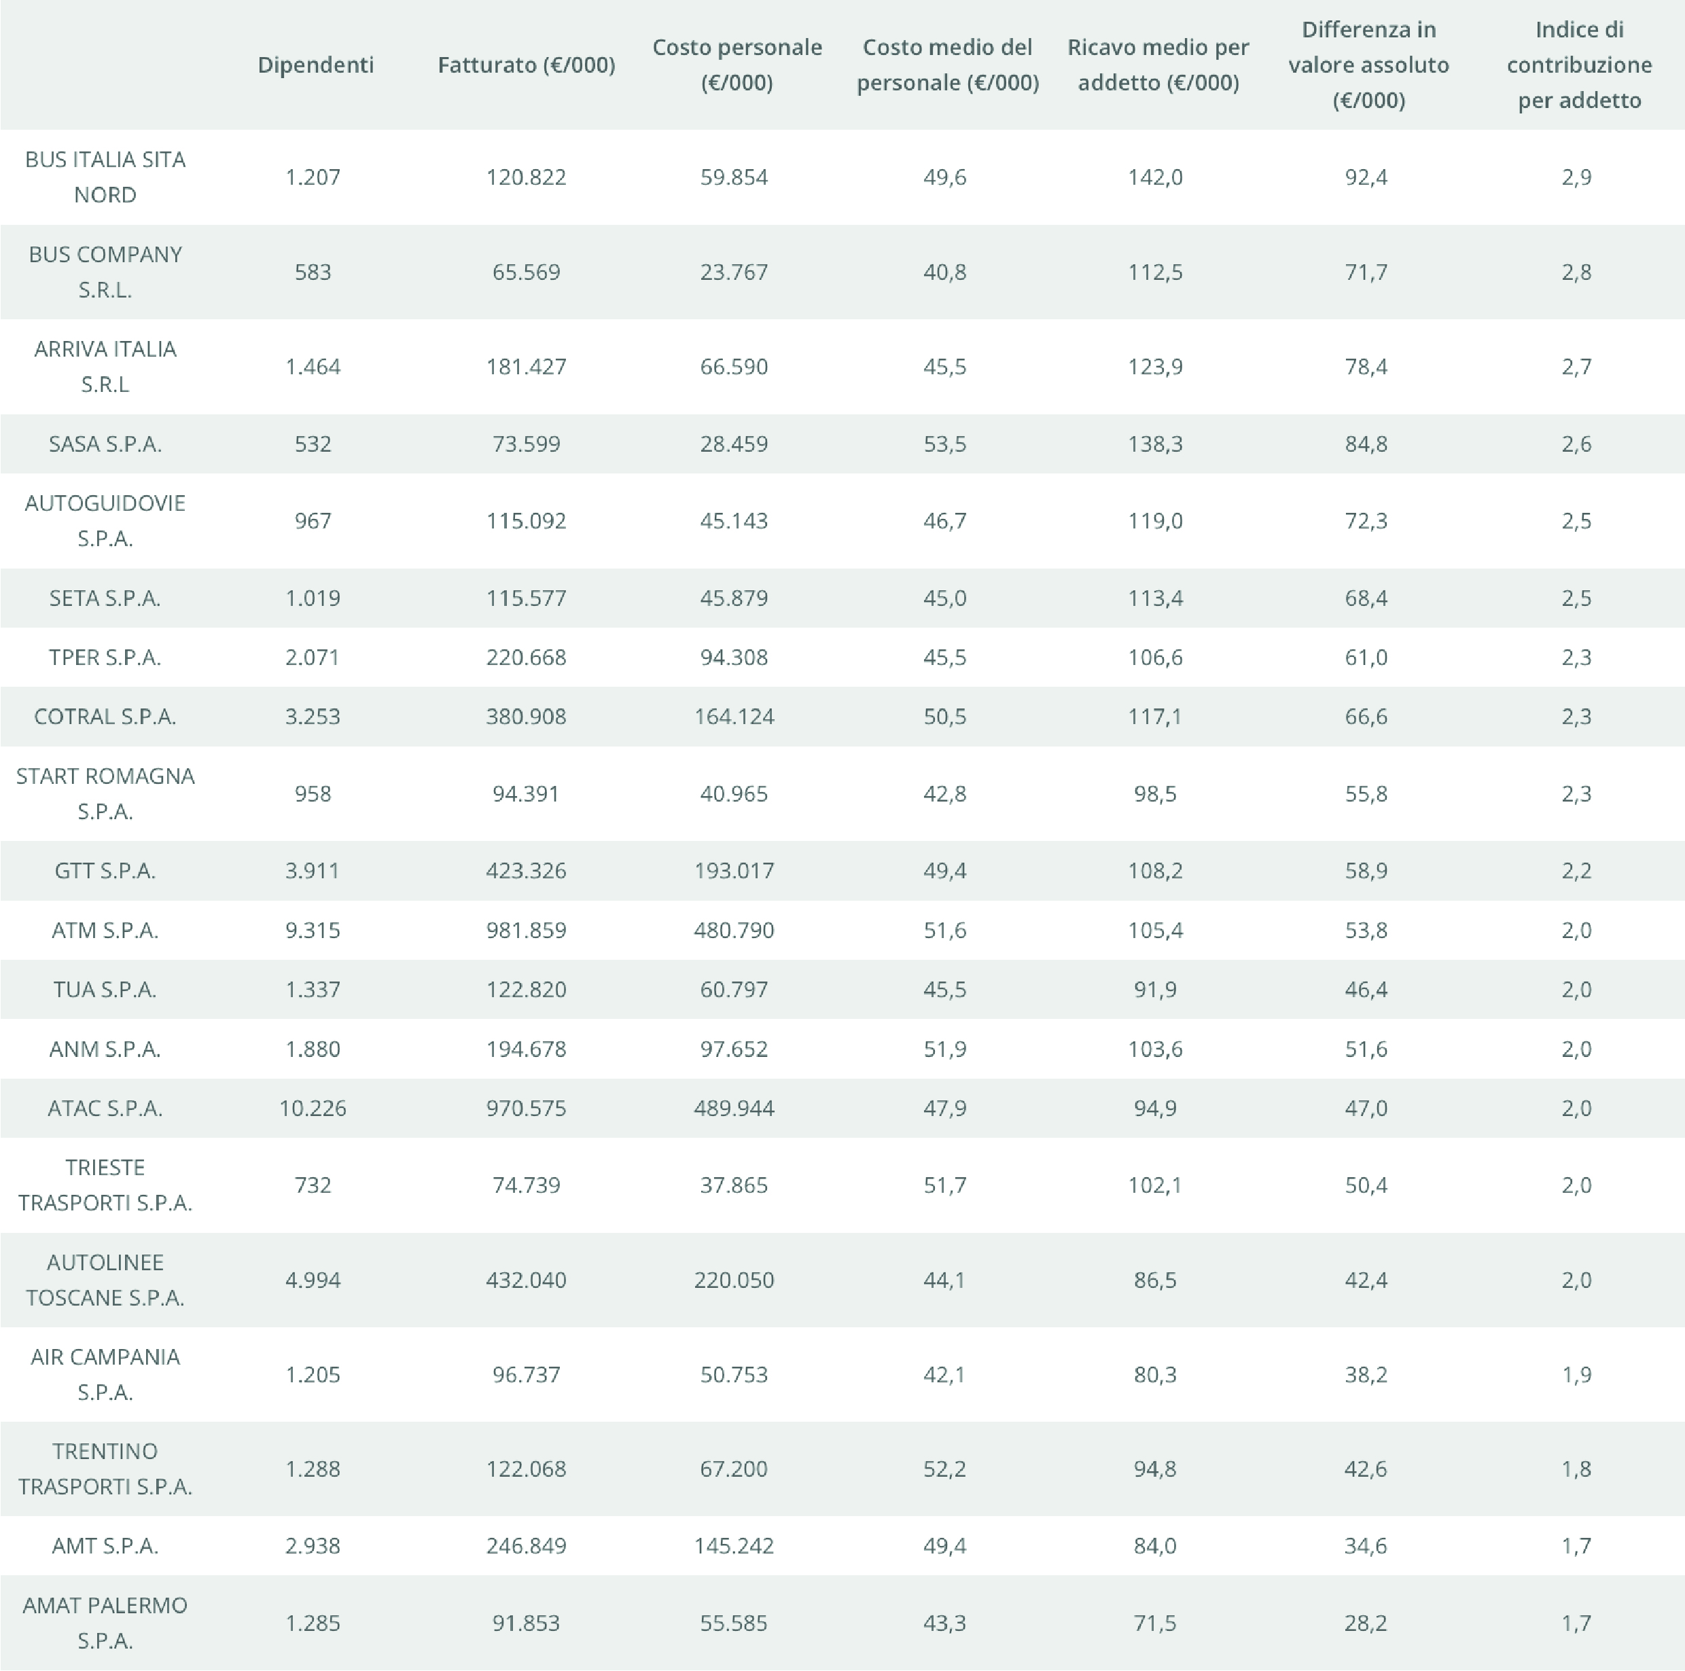Click the 142,0 ricavo medio cell
1685x1671 pixels.
click(x=1155, y=177)
